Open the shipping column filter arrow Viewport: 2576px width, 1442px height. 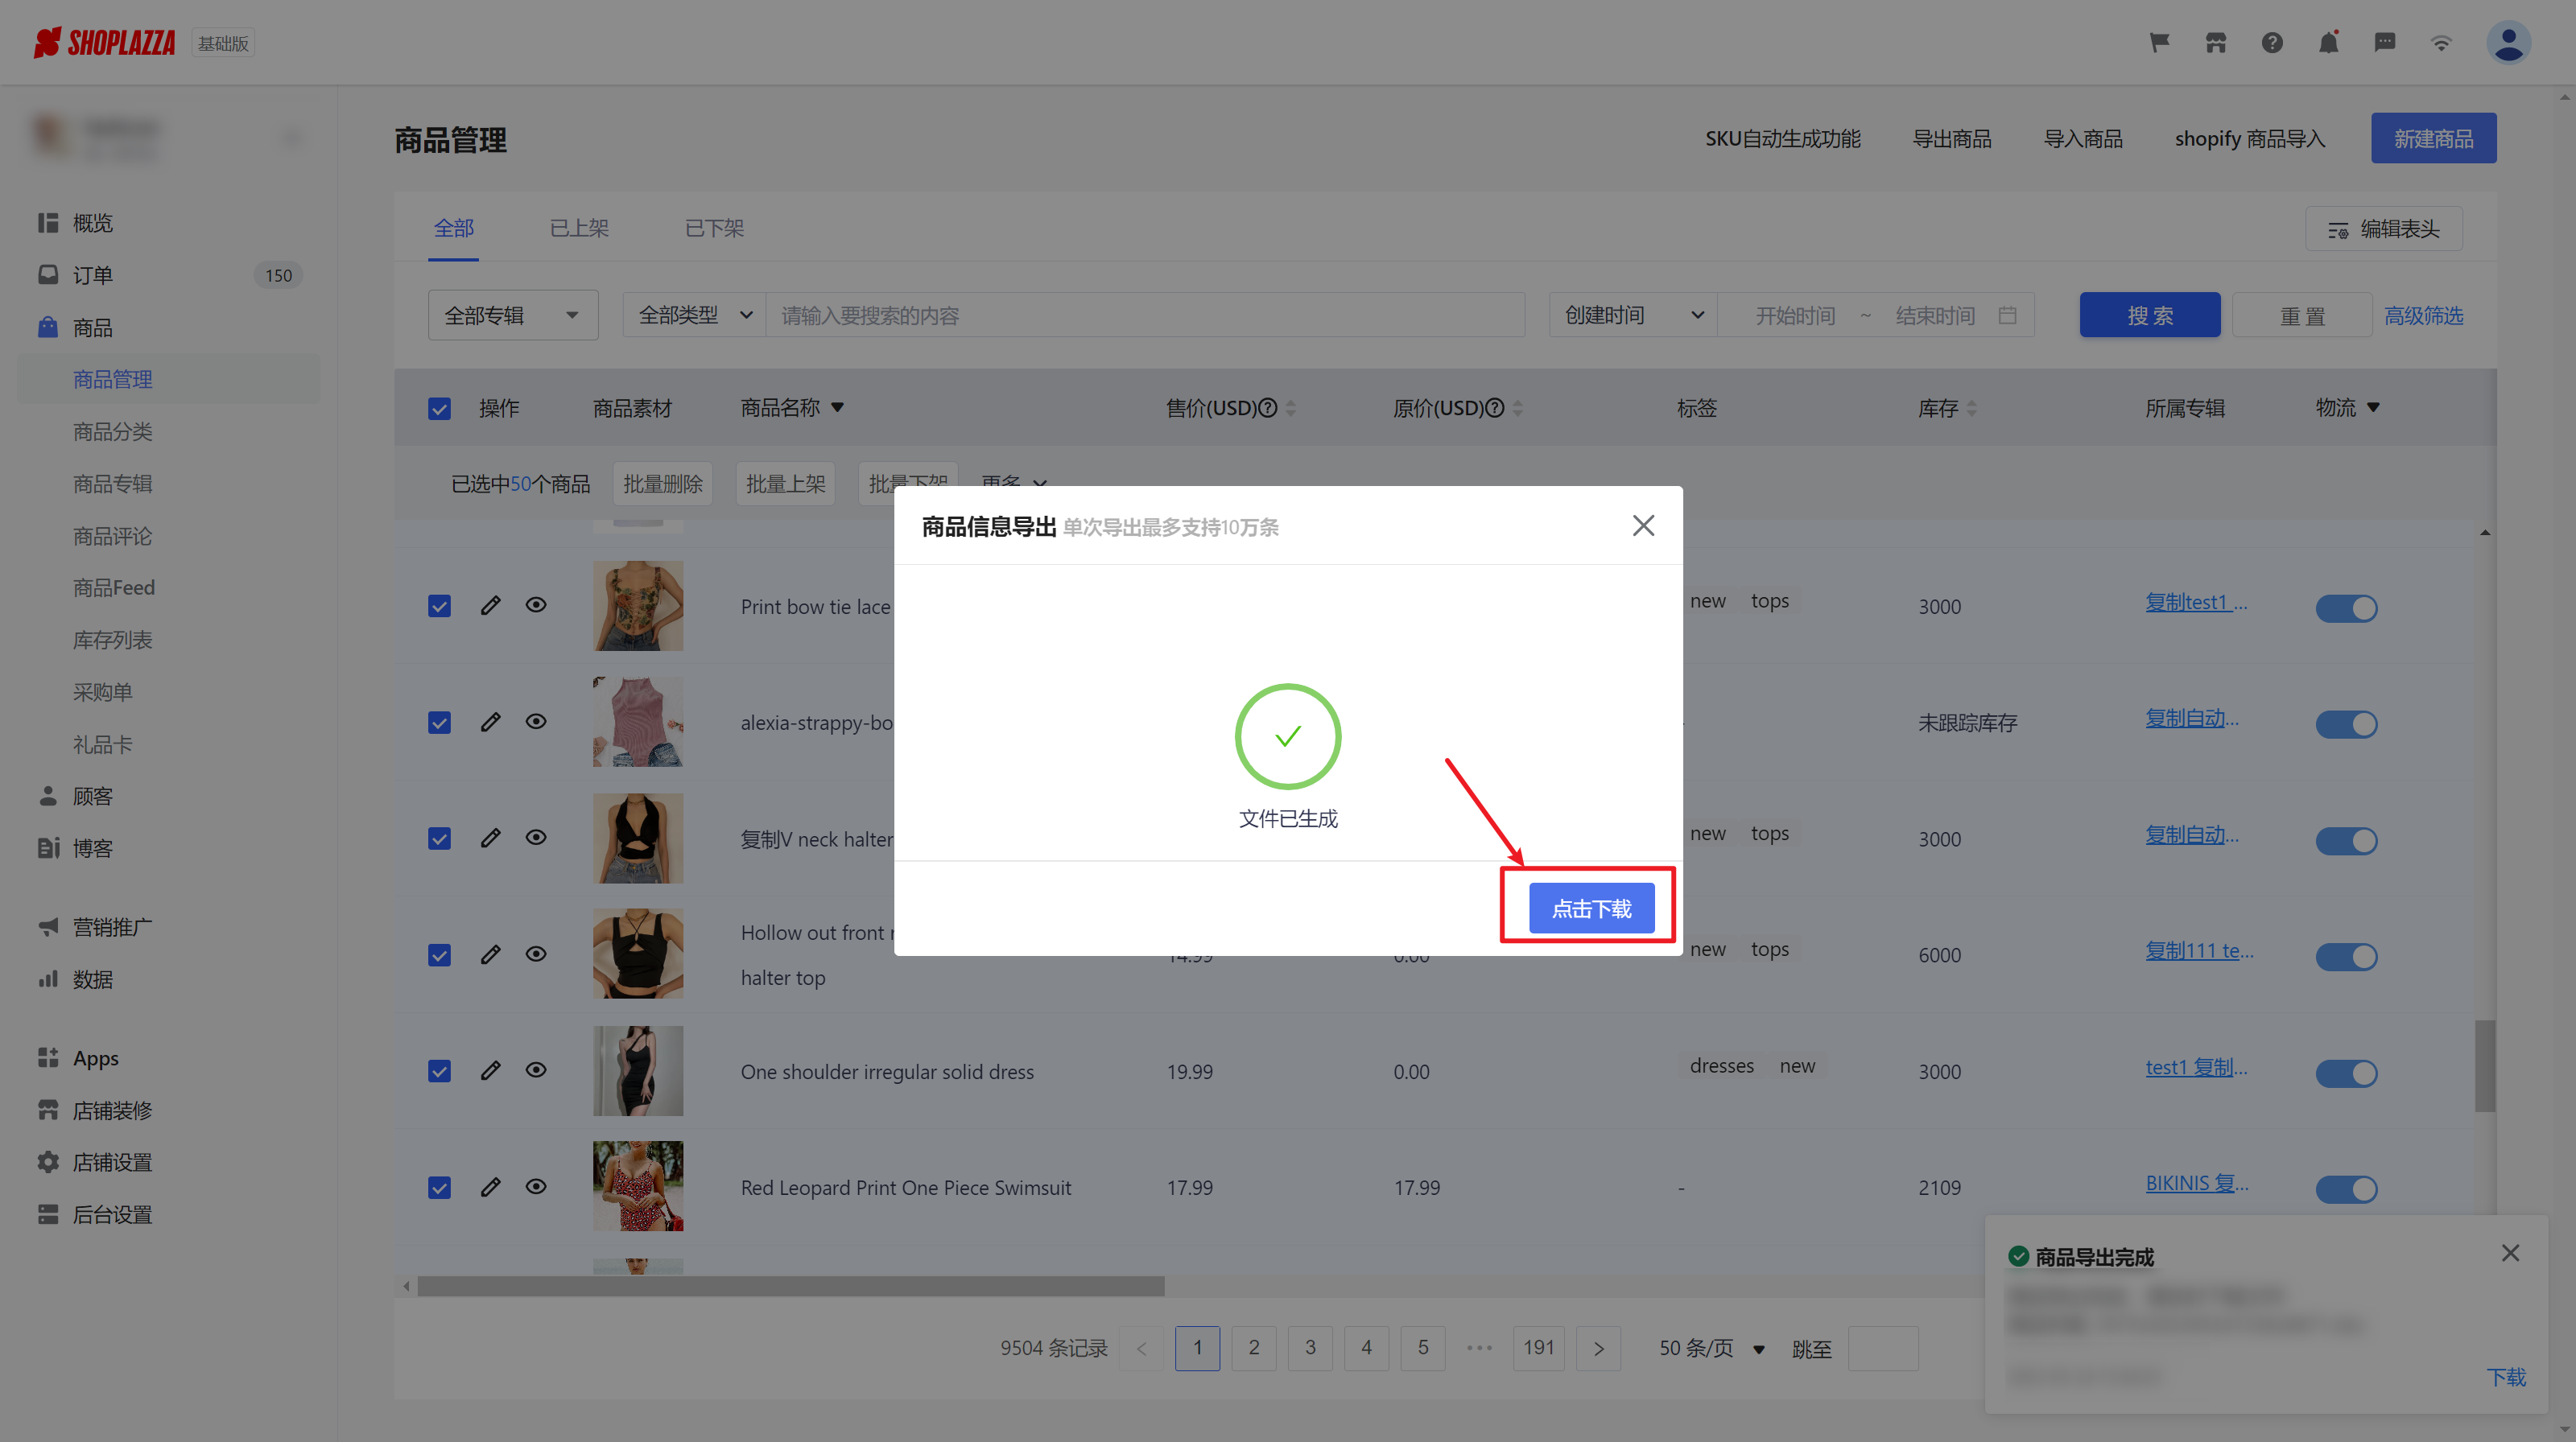(2374, 408)
